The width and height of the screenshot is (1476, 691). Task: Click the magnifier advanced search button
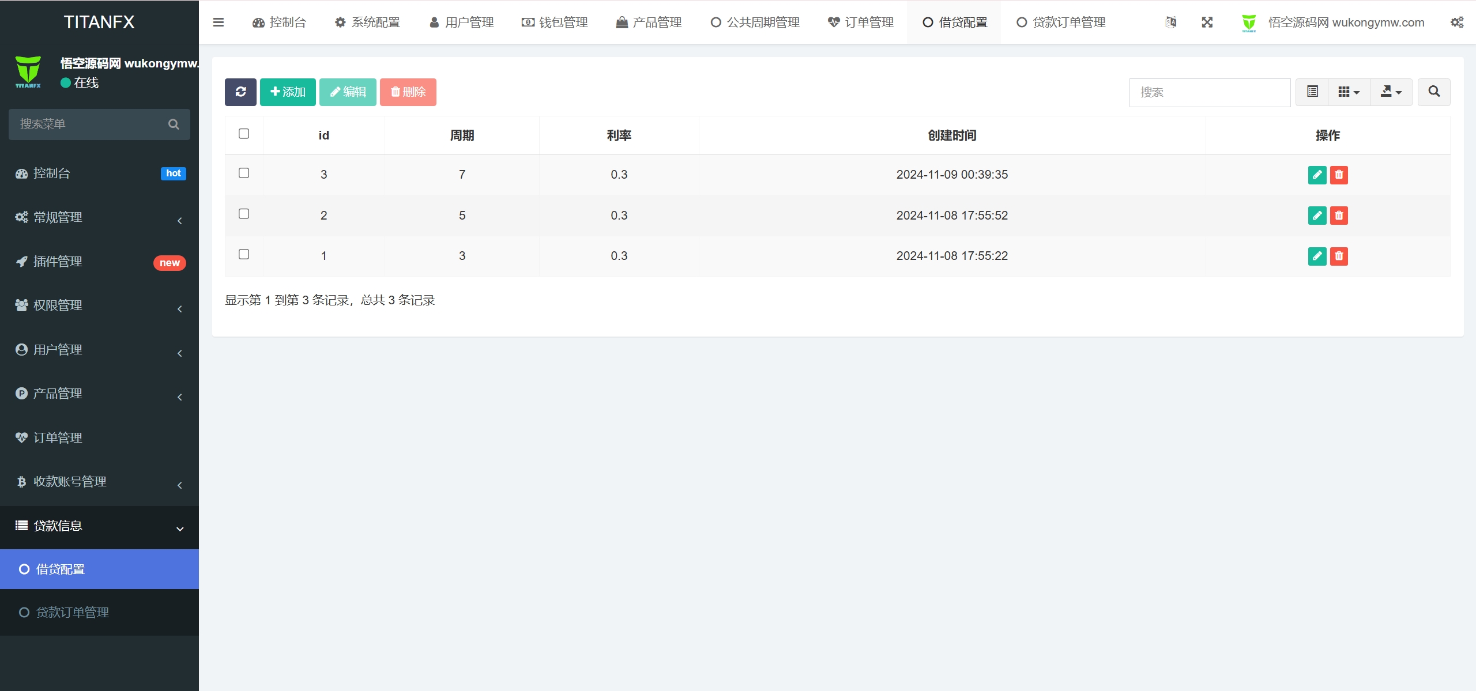(x=1434, y=92)
